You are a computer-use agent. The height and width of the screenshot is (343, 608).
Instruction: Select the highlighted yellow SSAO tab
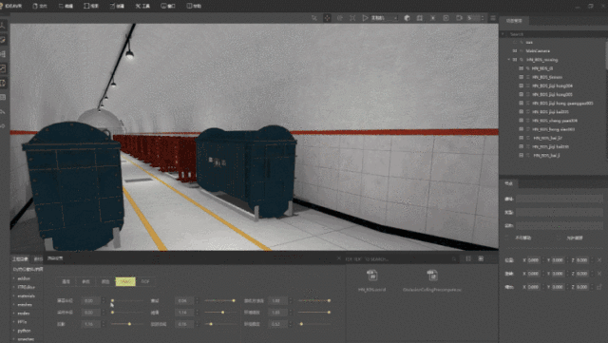pos(125,281)
